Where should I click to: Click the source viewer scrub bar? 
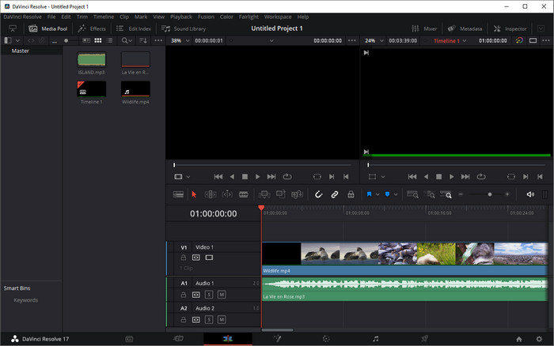point(263,165)
